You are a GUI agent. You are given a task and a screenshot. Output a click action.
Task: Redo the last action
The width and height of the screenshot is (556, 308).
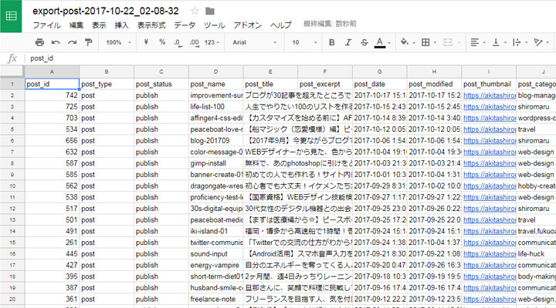point(73,42)
